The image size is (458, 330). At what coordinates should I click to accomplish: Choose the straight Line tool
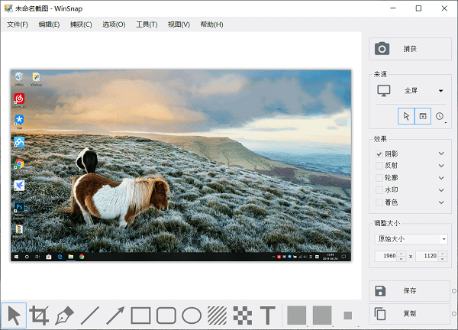click(90, 315)
